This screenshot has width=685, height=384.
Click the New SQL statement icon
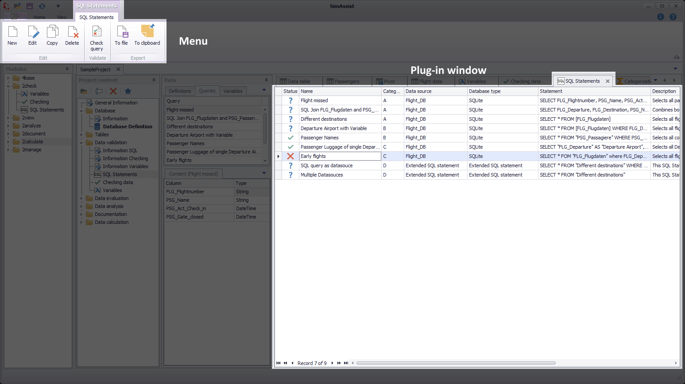tap(12, 35)
